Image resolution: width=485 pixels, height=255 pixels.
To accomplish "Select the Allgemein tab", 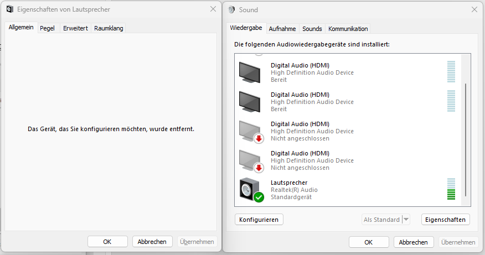I will [21, 27].
